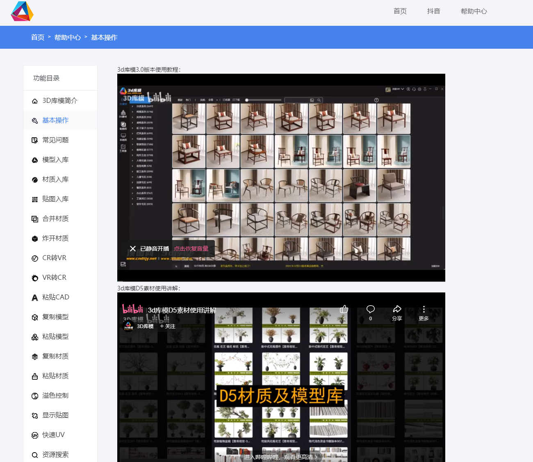Dismiss the 已静音开播 muted notice

click(133, 249)
